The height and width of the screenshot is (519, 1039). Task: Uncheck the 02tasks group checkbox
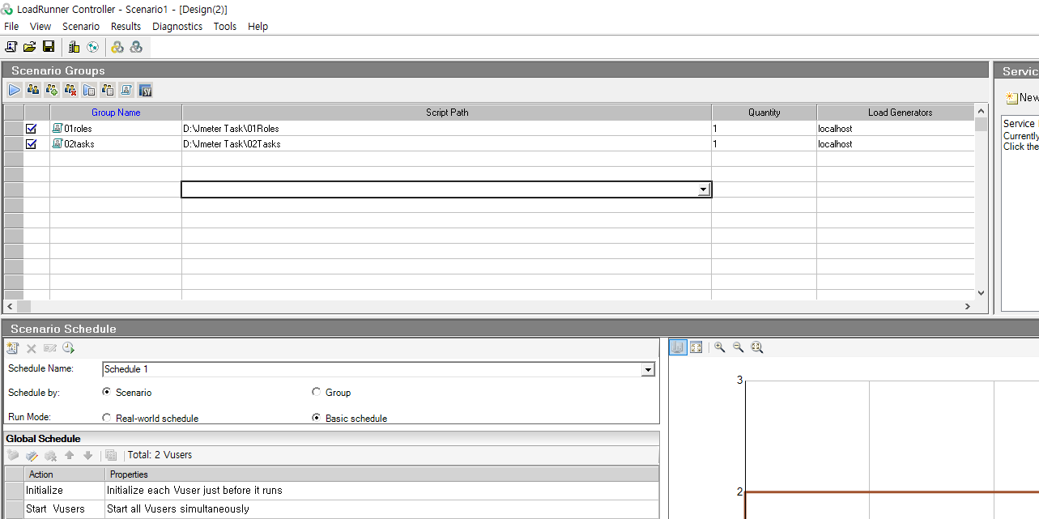pyautogui.click(x=32, y=143)
